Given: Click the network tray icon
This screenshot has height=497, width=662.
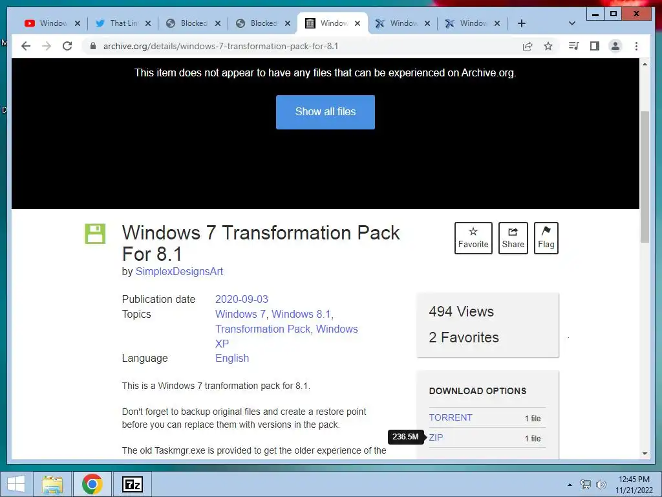Looking at the screenshot, I should click(586, 485).
